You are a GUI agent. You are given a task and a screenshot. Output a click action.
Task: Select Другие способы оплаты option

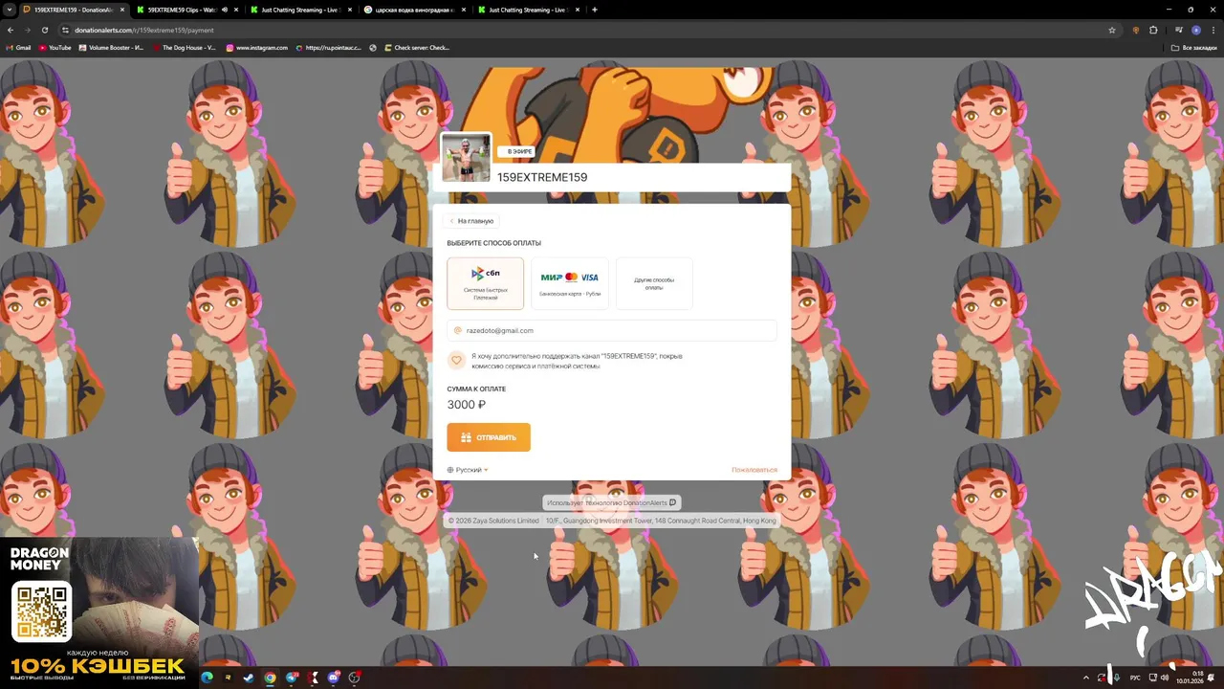point(654,283)
